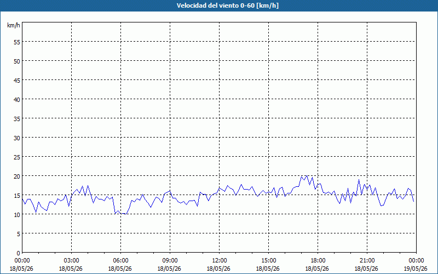The width and height of the screenshot is (438, 274).
Task: Click the "21:00" x-axis label
Action: coord(367,261)
